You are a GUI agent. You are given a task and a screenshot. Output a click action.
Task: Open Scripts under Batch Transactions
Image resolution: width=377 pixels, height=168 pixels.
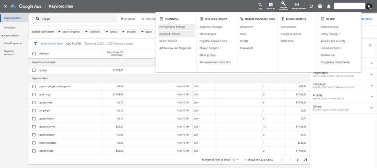(x=244, y=41)
